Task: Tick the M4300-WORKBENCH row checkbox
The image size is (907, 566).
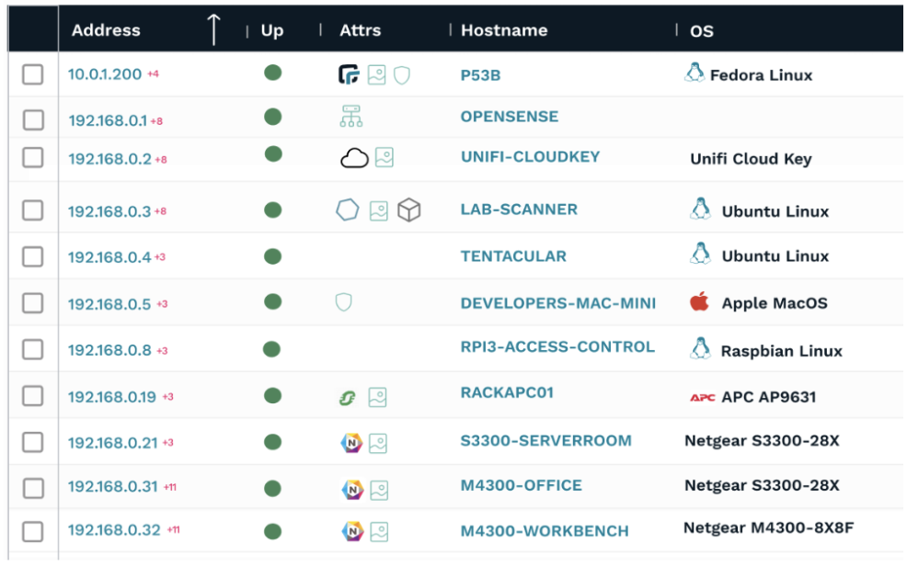Action: [x=32, y=531]
